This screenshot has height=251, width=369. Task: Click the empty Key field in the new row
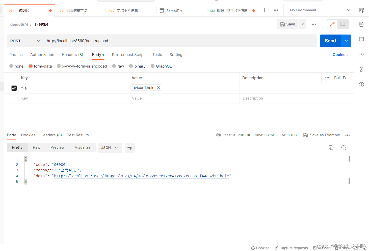(74, 98)
